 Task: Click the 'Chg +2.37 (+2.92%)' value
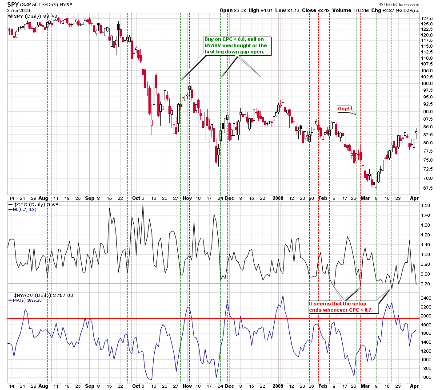[393, 10]
